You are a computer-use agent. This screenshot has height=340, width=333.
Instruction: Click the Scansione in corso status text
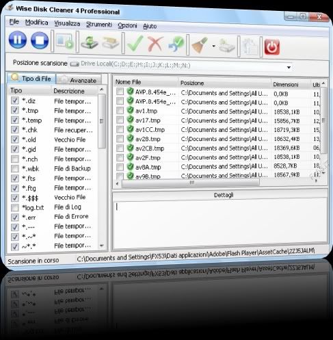tap(34, 261)
